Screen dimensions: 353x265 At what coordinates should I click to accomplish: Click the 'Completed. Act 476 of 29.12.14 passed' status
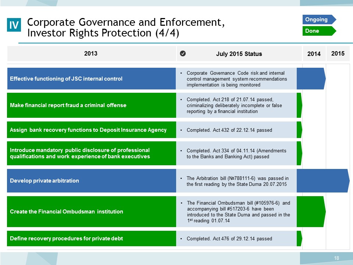pos(229,239)
